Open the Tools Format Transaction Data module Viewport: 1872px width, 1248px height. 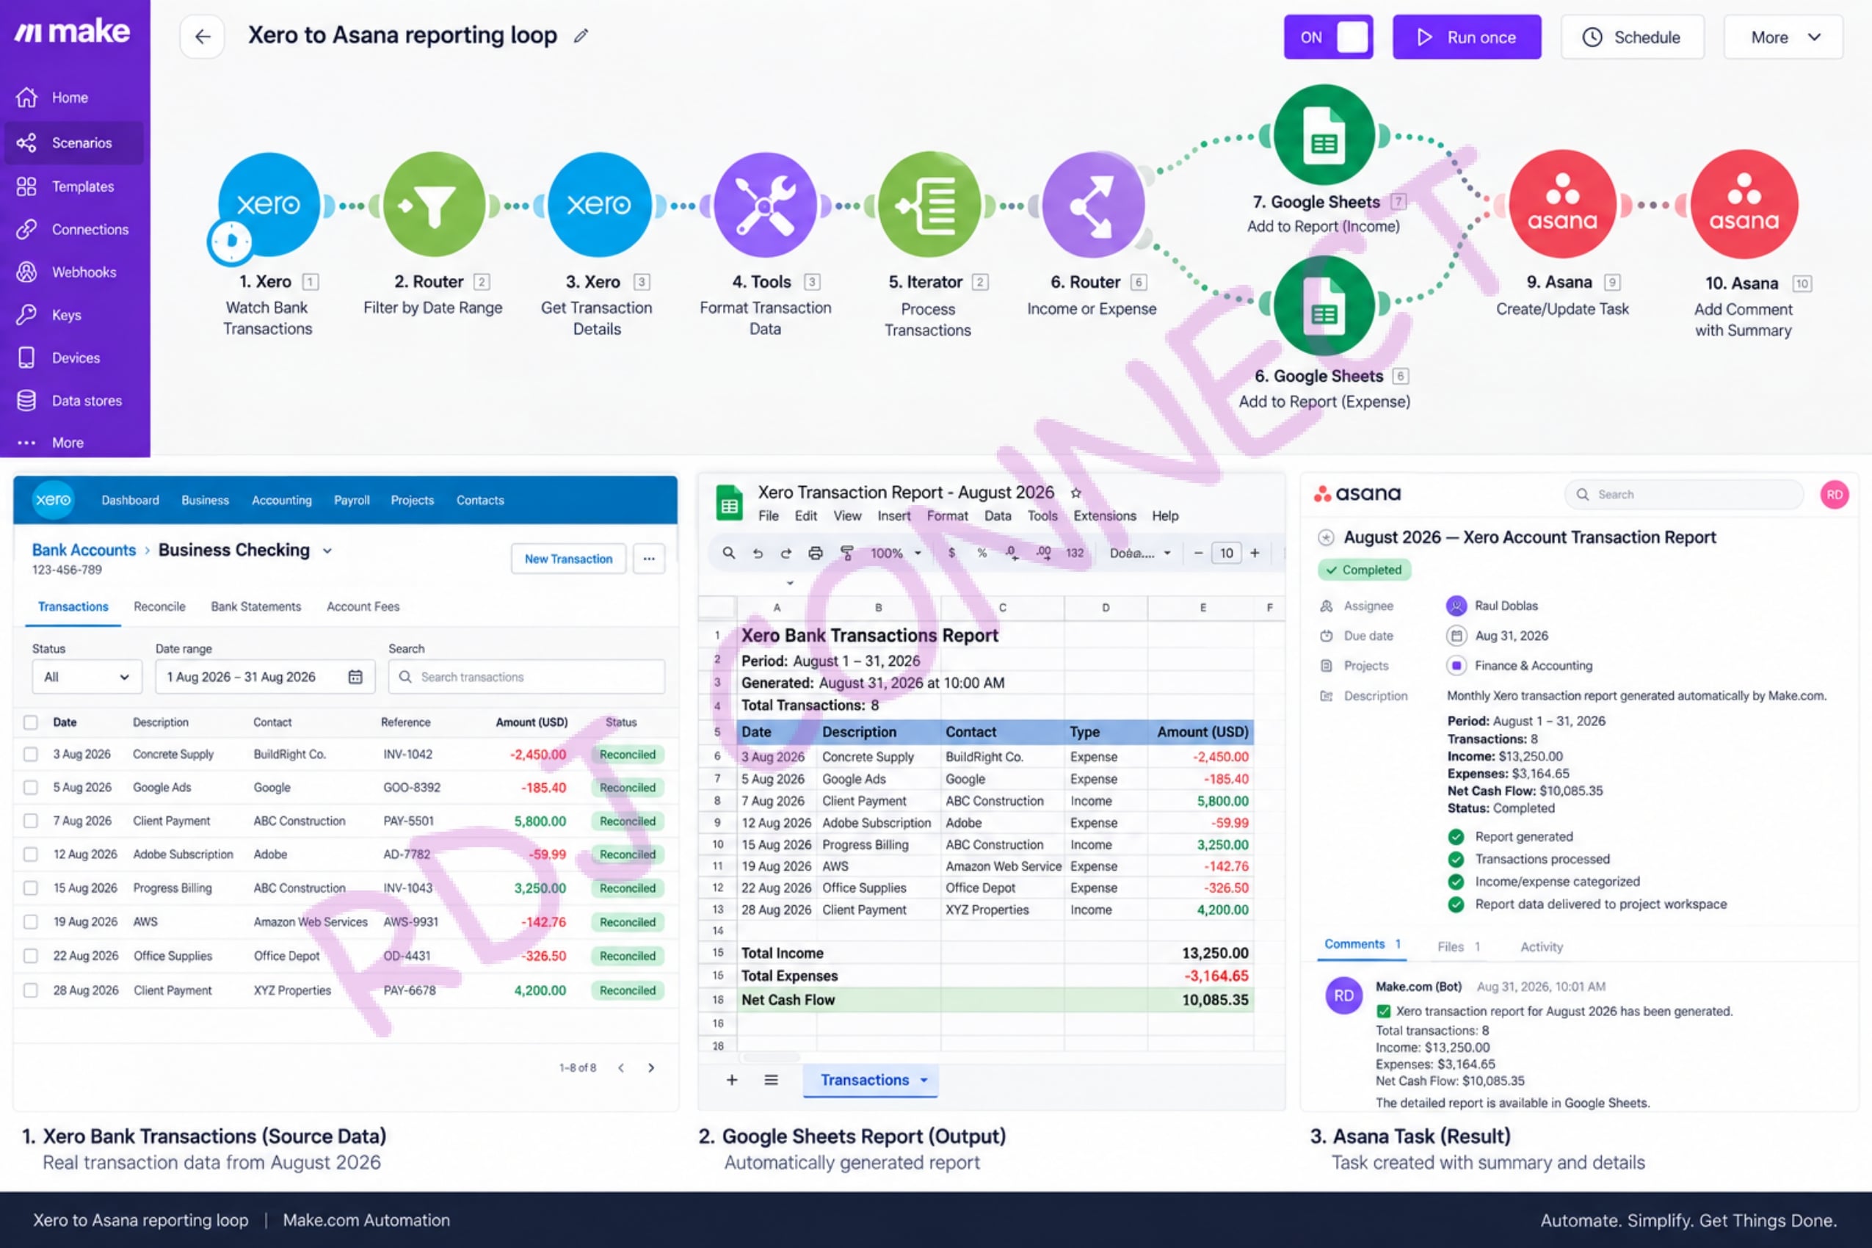pyautogui.click(x=764, y=205)
